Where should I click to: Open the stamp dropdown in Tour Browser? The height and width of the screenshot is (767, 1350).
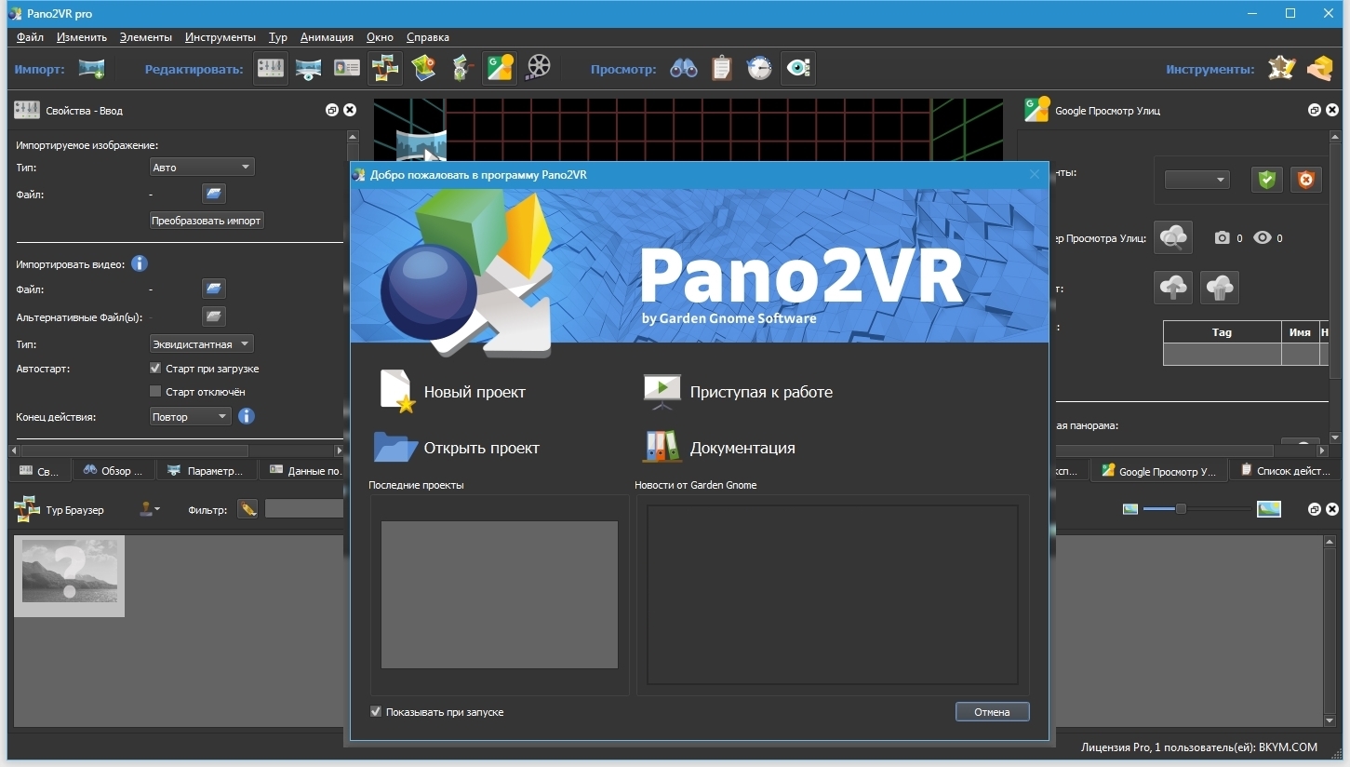pyautogui.click(x=150, y=509)
